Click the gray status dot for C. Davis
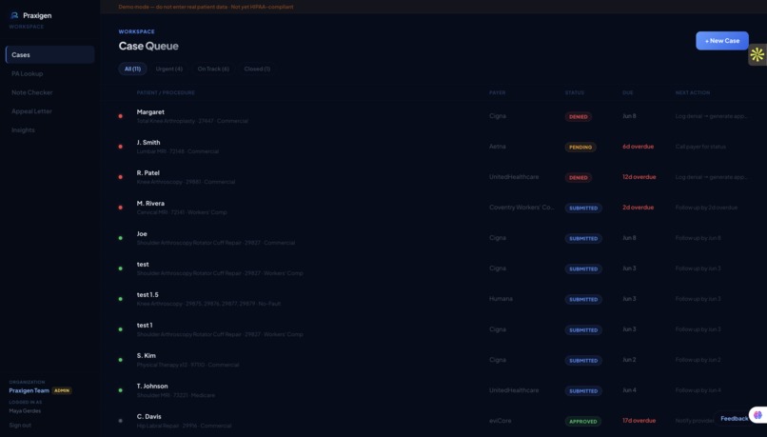 120,421
